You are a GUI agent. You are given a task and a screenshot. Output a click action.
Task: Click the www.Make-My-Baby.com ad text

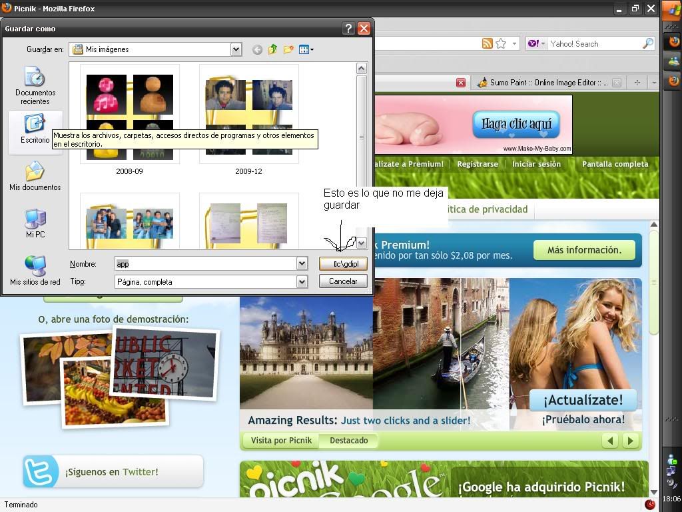537,149
